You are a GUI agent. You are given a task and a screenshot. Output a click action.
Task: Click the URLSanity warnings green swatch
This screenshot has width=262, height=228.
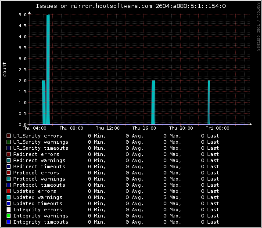tap(8, 142)
